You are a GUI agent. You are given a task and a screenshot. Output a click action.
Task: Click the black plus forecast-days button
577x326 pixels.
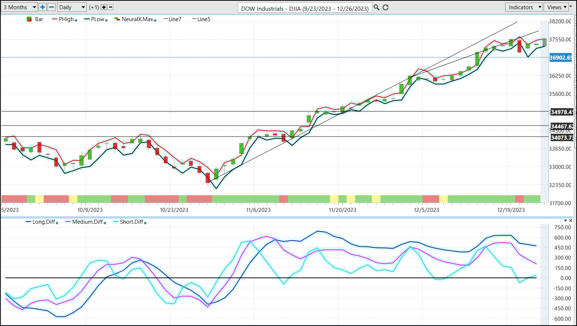pyautogui.click(x=104, y=7)
